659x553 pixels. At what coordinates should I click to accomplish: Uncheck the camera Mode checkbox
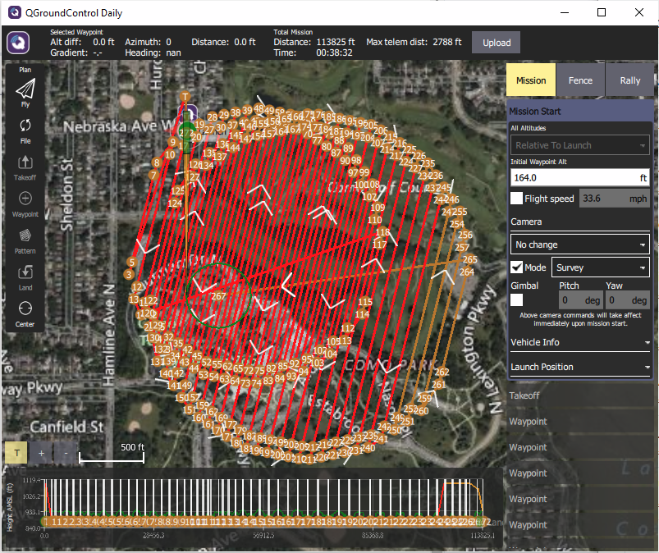(516, 267)
